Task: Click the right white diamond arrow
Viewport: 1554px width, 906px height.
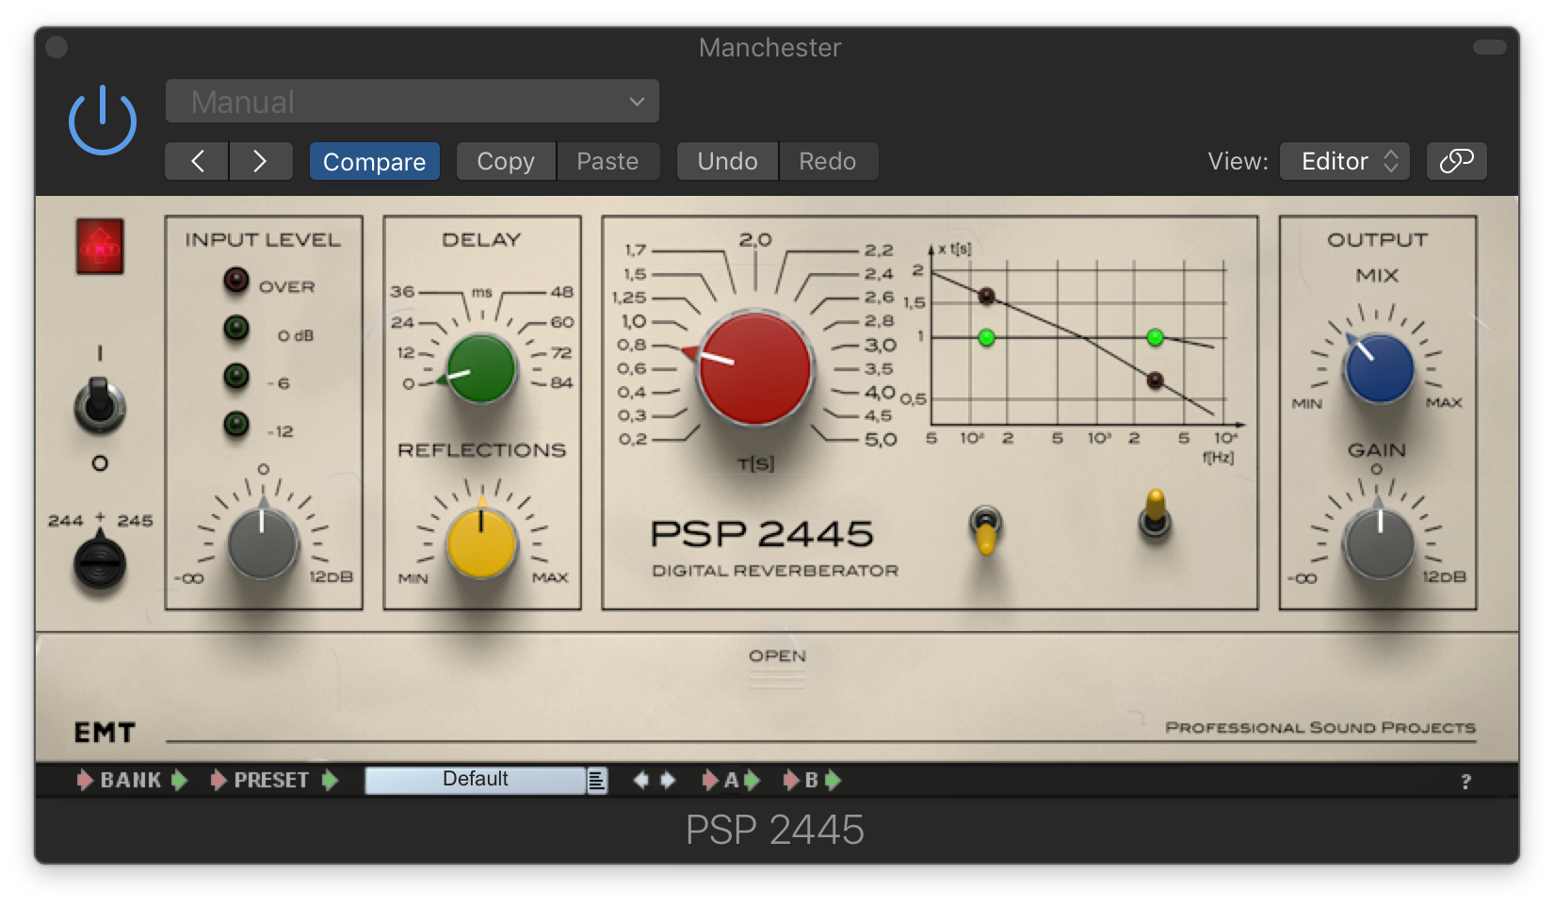Action: click(668, 780)
